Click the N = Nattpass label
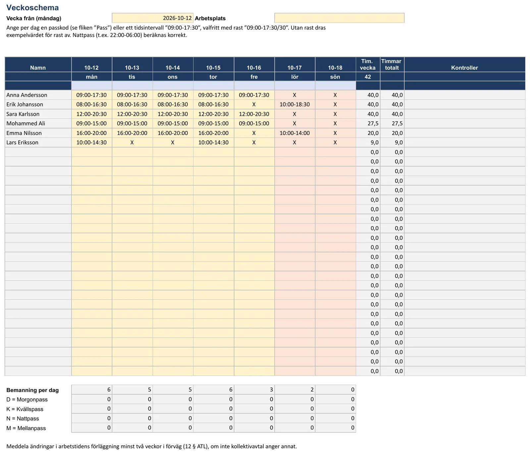This screenshot has width=530, height=454. [23, 419]
